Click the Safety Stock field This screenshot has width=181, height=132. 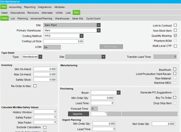[45, 79]
